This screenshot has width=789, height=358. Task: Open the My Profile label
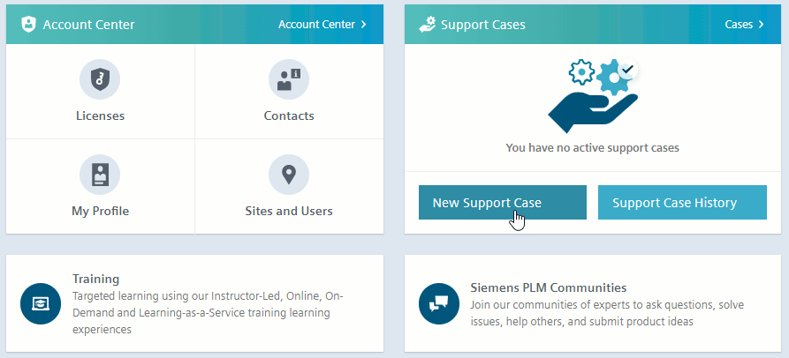click(100, 211)
